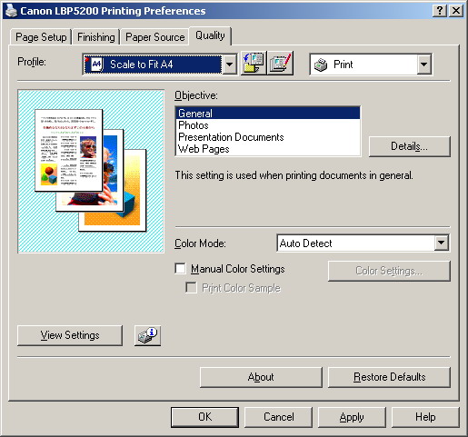
Task: Click the Details button
Action: click(x=410, y=146)
